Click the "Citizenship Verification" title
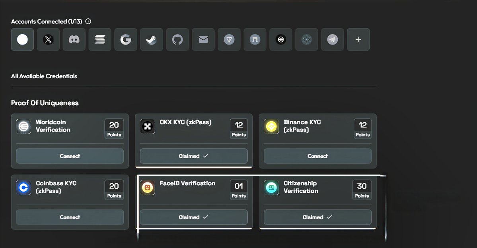477x248 pixels. pyautogui.click(x=301, y=187)
